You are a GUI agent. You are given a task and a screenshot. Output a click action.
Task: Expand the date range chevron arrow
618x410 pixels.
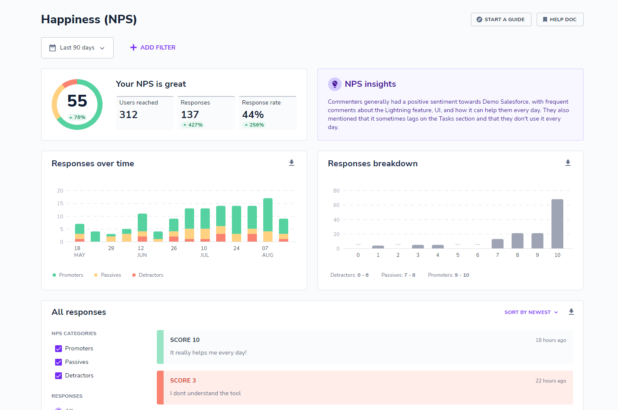pos(102,48)
